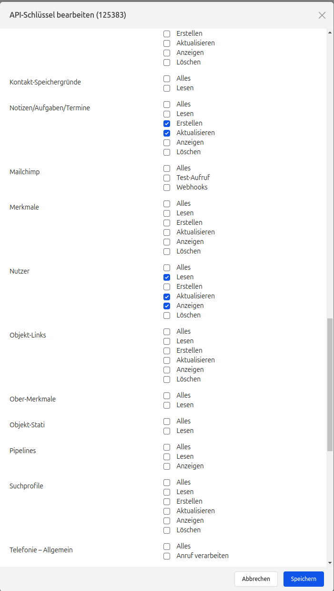The image size is (334, 591).
Task: Uncheck 'Lesen' in the Nutzer section
Action: (166, 277)
